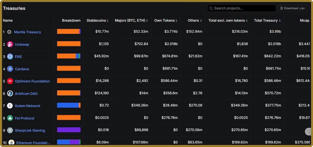Open the ENS project link
Image resolution: width=313 pixels, height=147 pixels.
coord(19,57)
